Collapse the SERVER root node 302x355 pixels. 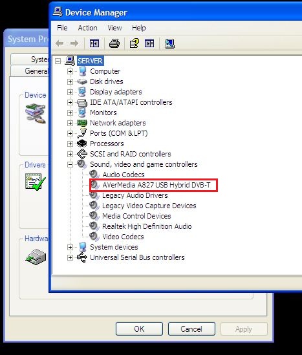[58, 61]
